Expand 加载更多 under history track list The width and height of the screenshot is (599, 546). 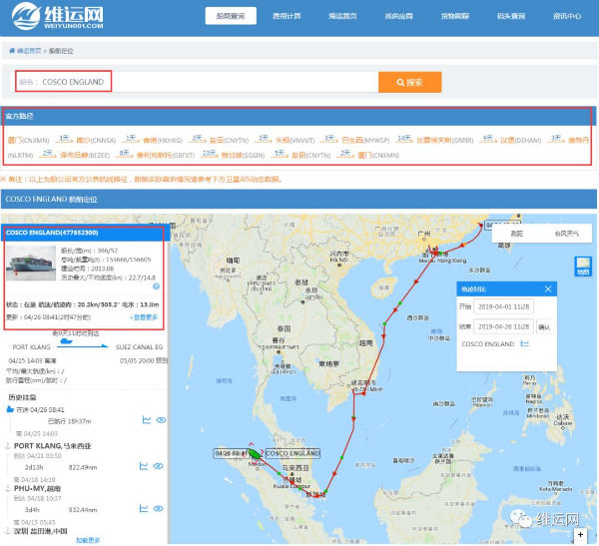88,540
